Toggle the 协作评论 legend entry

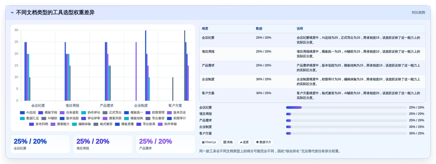(90, 113)
